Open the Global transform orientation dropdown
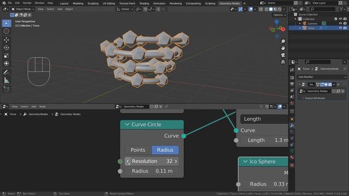Image resolution: width=349 pixels, height=196 pixels. [x=125, y=9]
